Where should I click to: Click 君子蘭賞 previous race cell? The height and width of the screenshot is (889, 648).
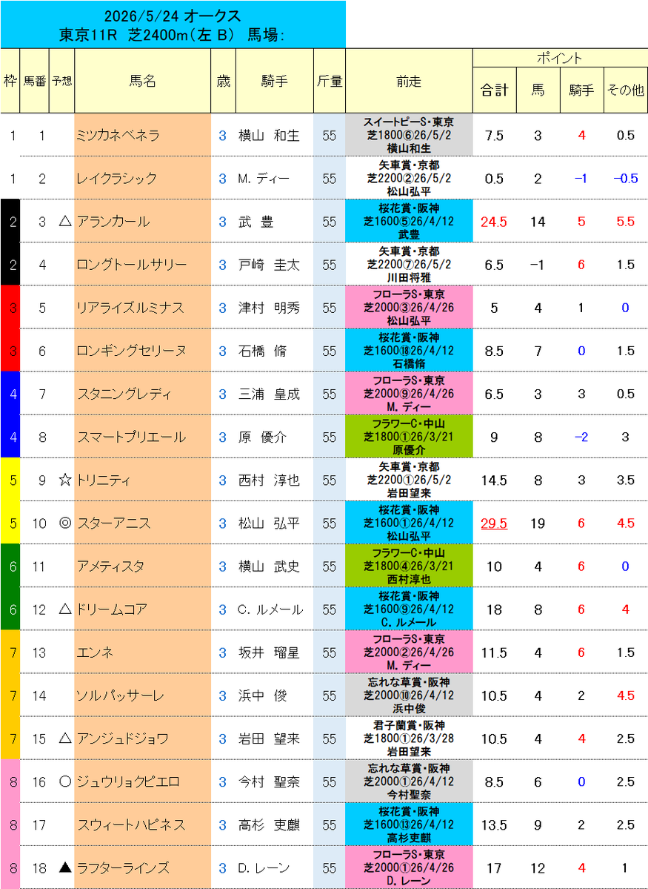click(409, 738)
